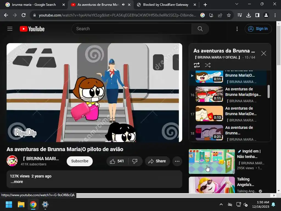Open BRUNNA MARI... channel name link
This screenshot has width=281, height=211.
point(41,159)
